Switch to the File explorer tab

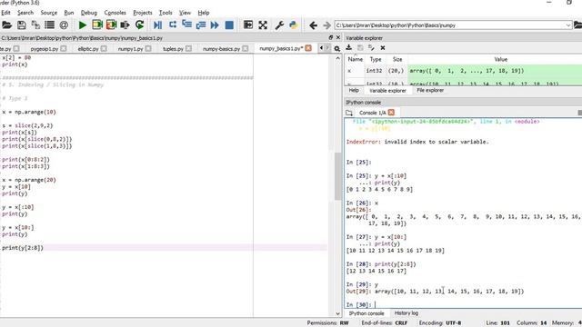coord(430,91)
